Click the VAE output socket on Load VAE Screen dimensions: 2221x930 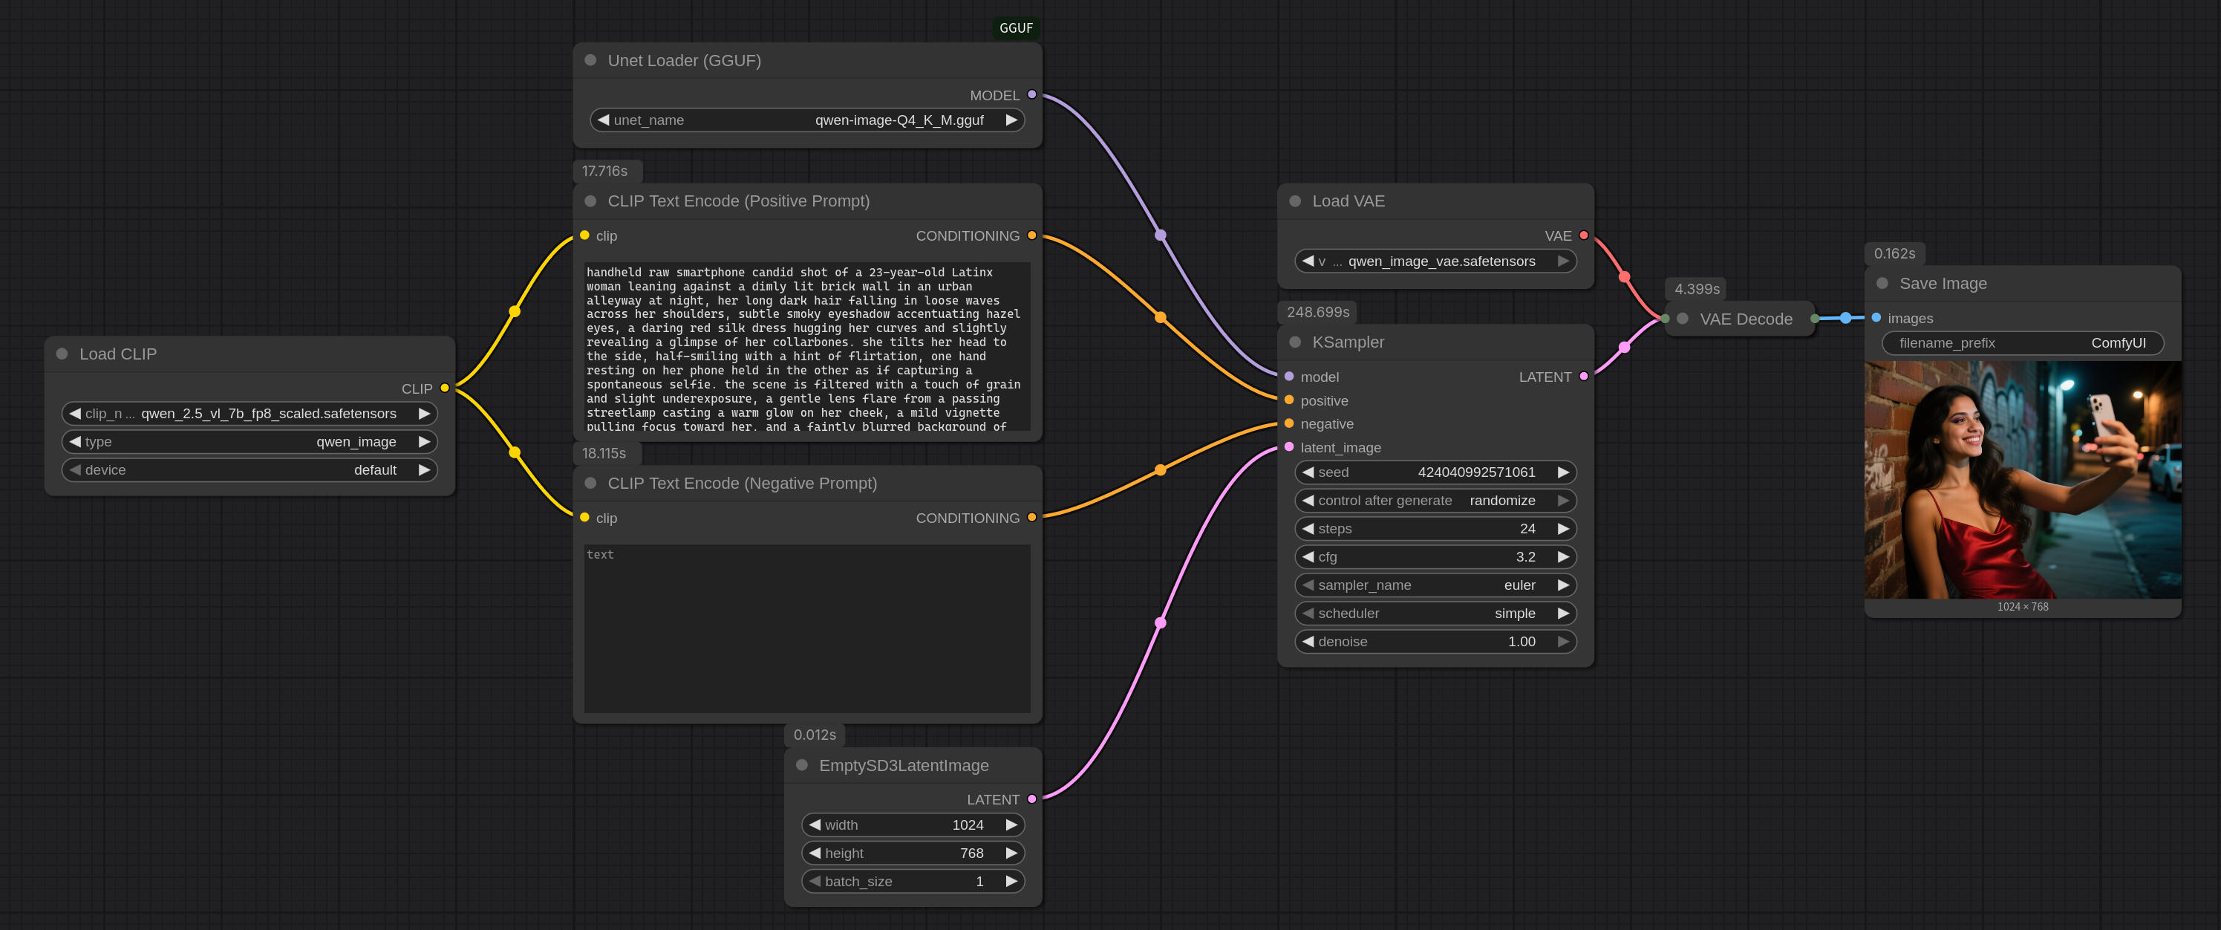(1583, 235)
